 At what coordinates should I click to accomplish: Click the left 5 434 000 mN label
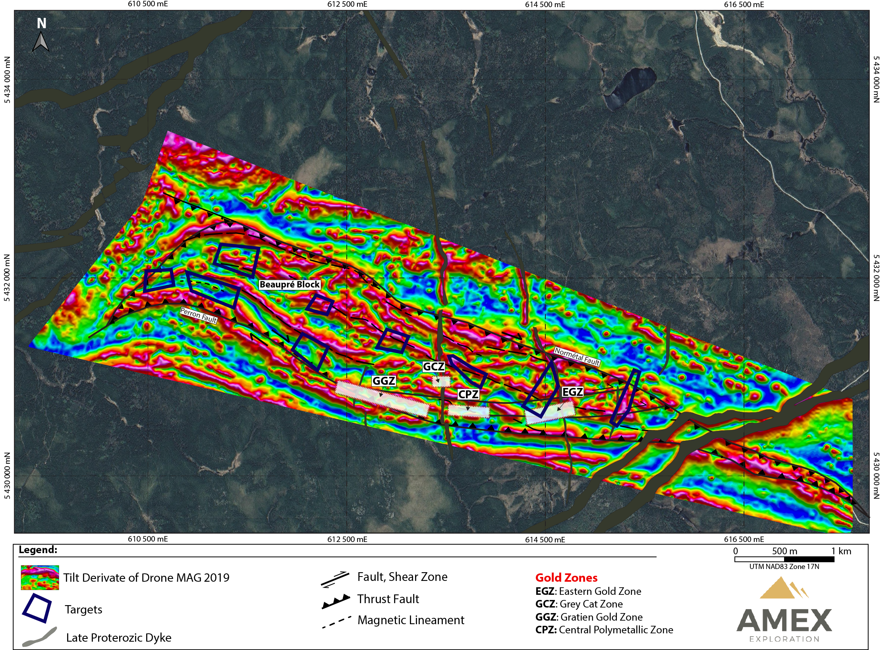click(x=7, y=79)
